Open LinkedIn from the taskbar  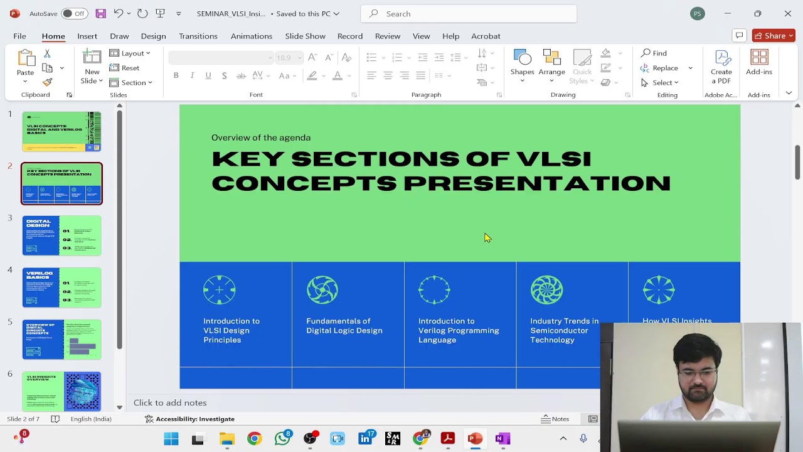pyautogui.click(x=365, y=438)
